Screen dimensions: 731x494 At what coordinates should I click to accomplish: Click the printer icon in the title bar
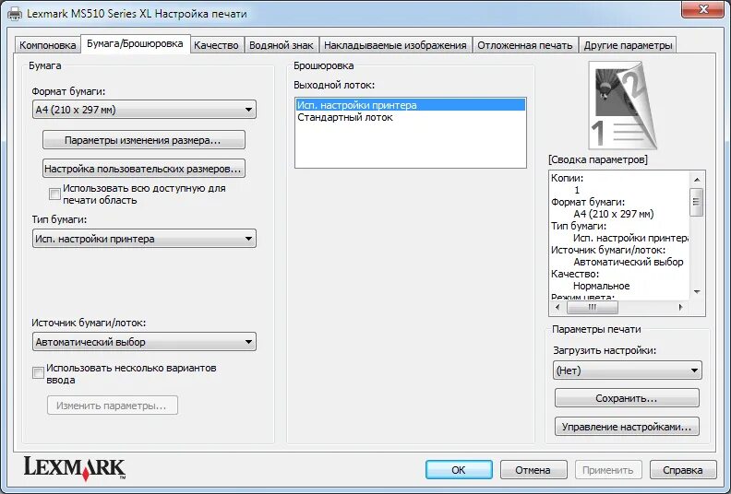coord(15,14)
